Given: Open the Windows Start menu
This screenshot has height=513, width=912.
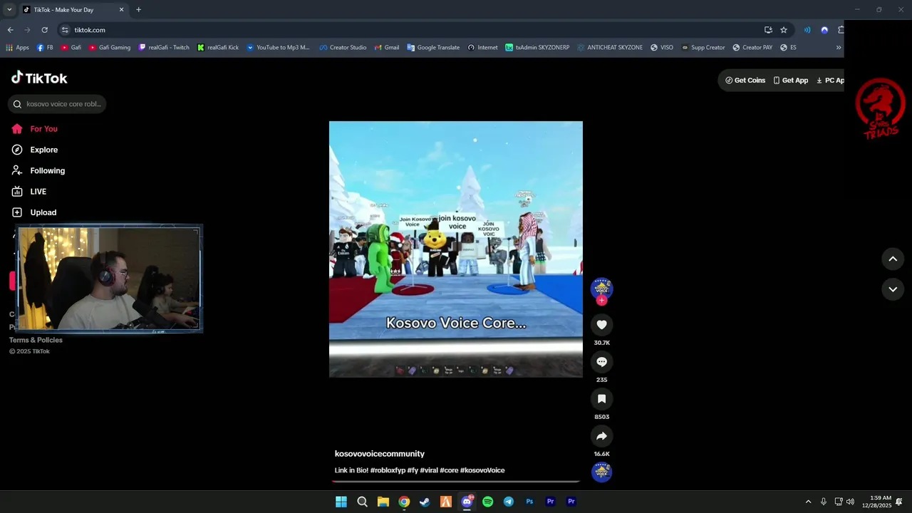Looking at the screenshot, I should [x=341, y=502].
